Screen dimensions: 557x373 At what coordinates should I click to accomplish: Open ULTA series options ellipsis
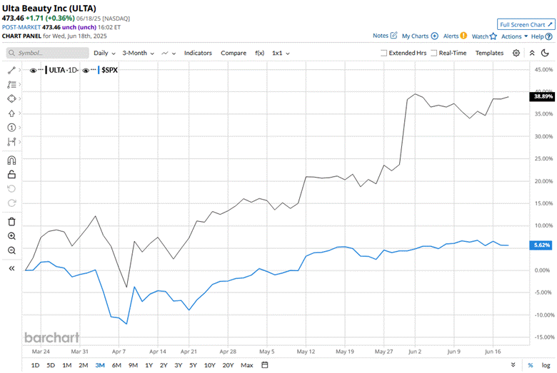tap(41, 70)
